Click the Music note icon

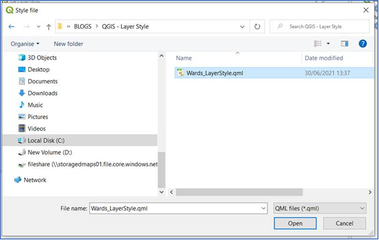[x=22, y=105]
